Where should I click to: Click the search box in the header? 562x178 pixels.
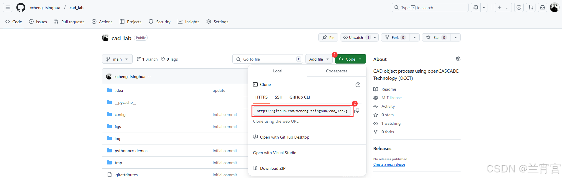(430, 8)
